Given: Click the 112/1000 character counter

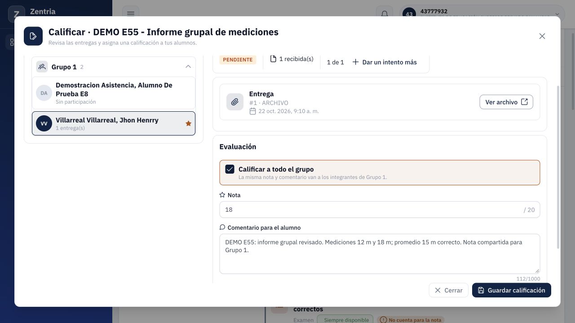Looking at the screenshot, I should tap(528, 279).
